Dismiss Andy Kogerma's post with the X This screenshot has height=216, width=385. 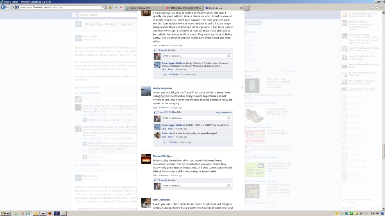[242, 88]
